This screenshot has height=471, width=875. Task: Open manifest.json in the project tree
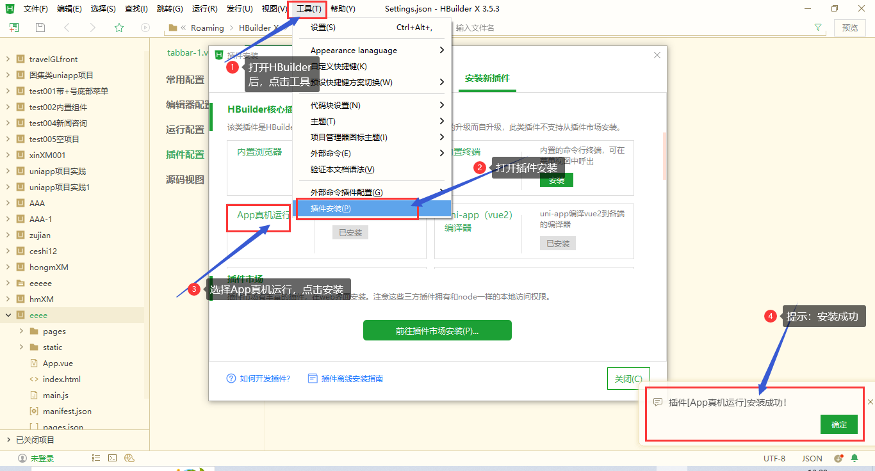click(67, 411)
